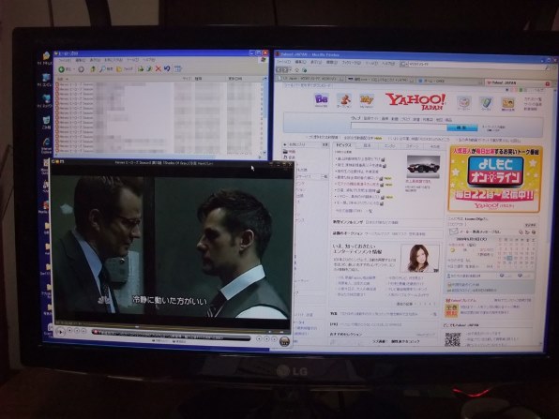Click the My Yahoo! icon
Image resolution: width=559 pixels, height=419 pixels.
367,101
